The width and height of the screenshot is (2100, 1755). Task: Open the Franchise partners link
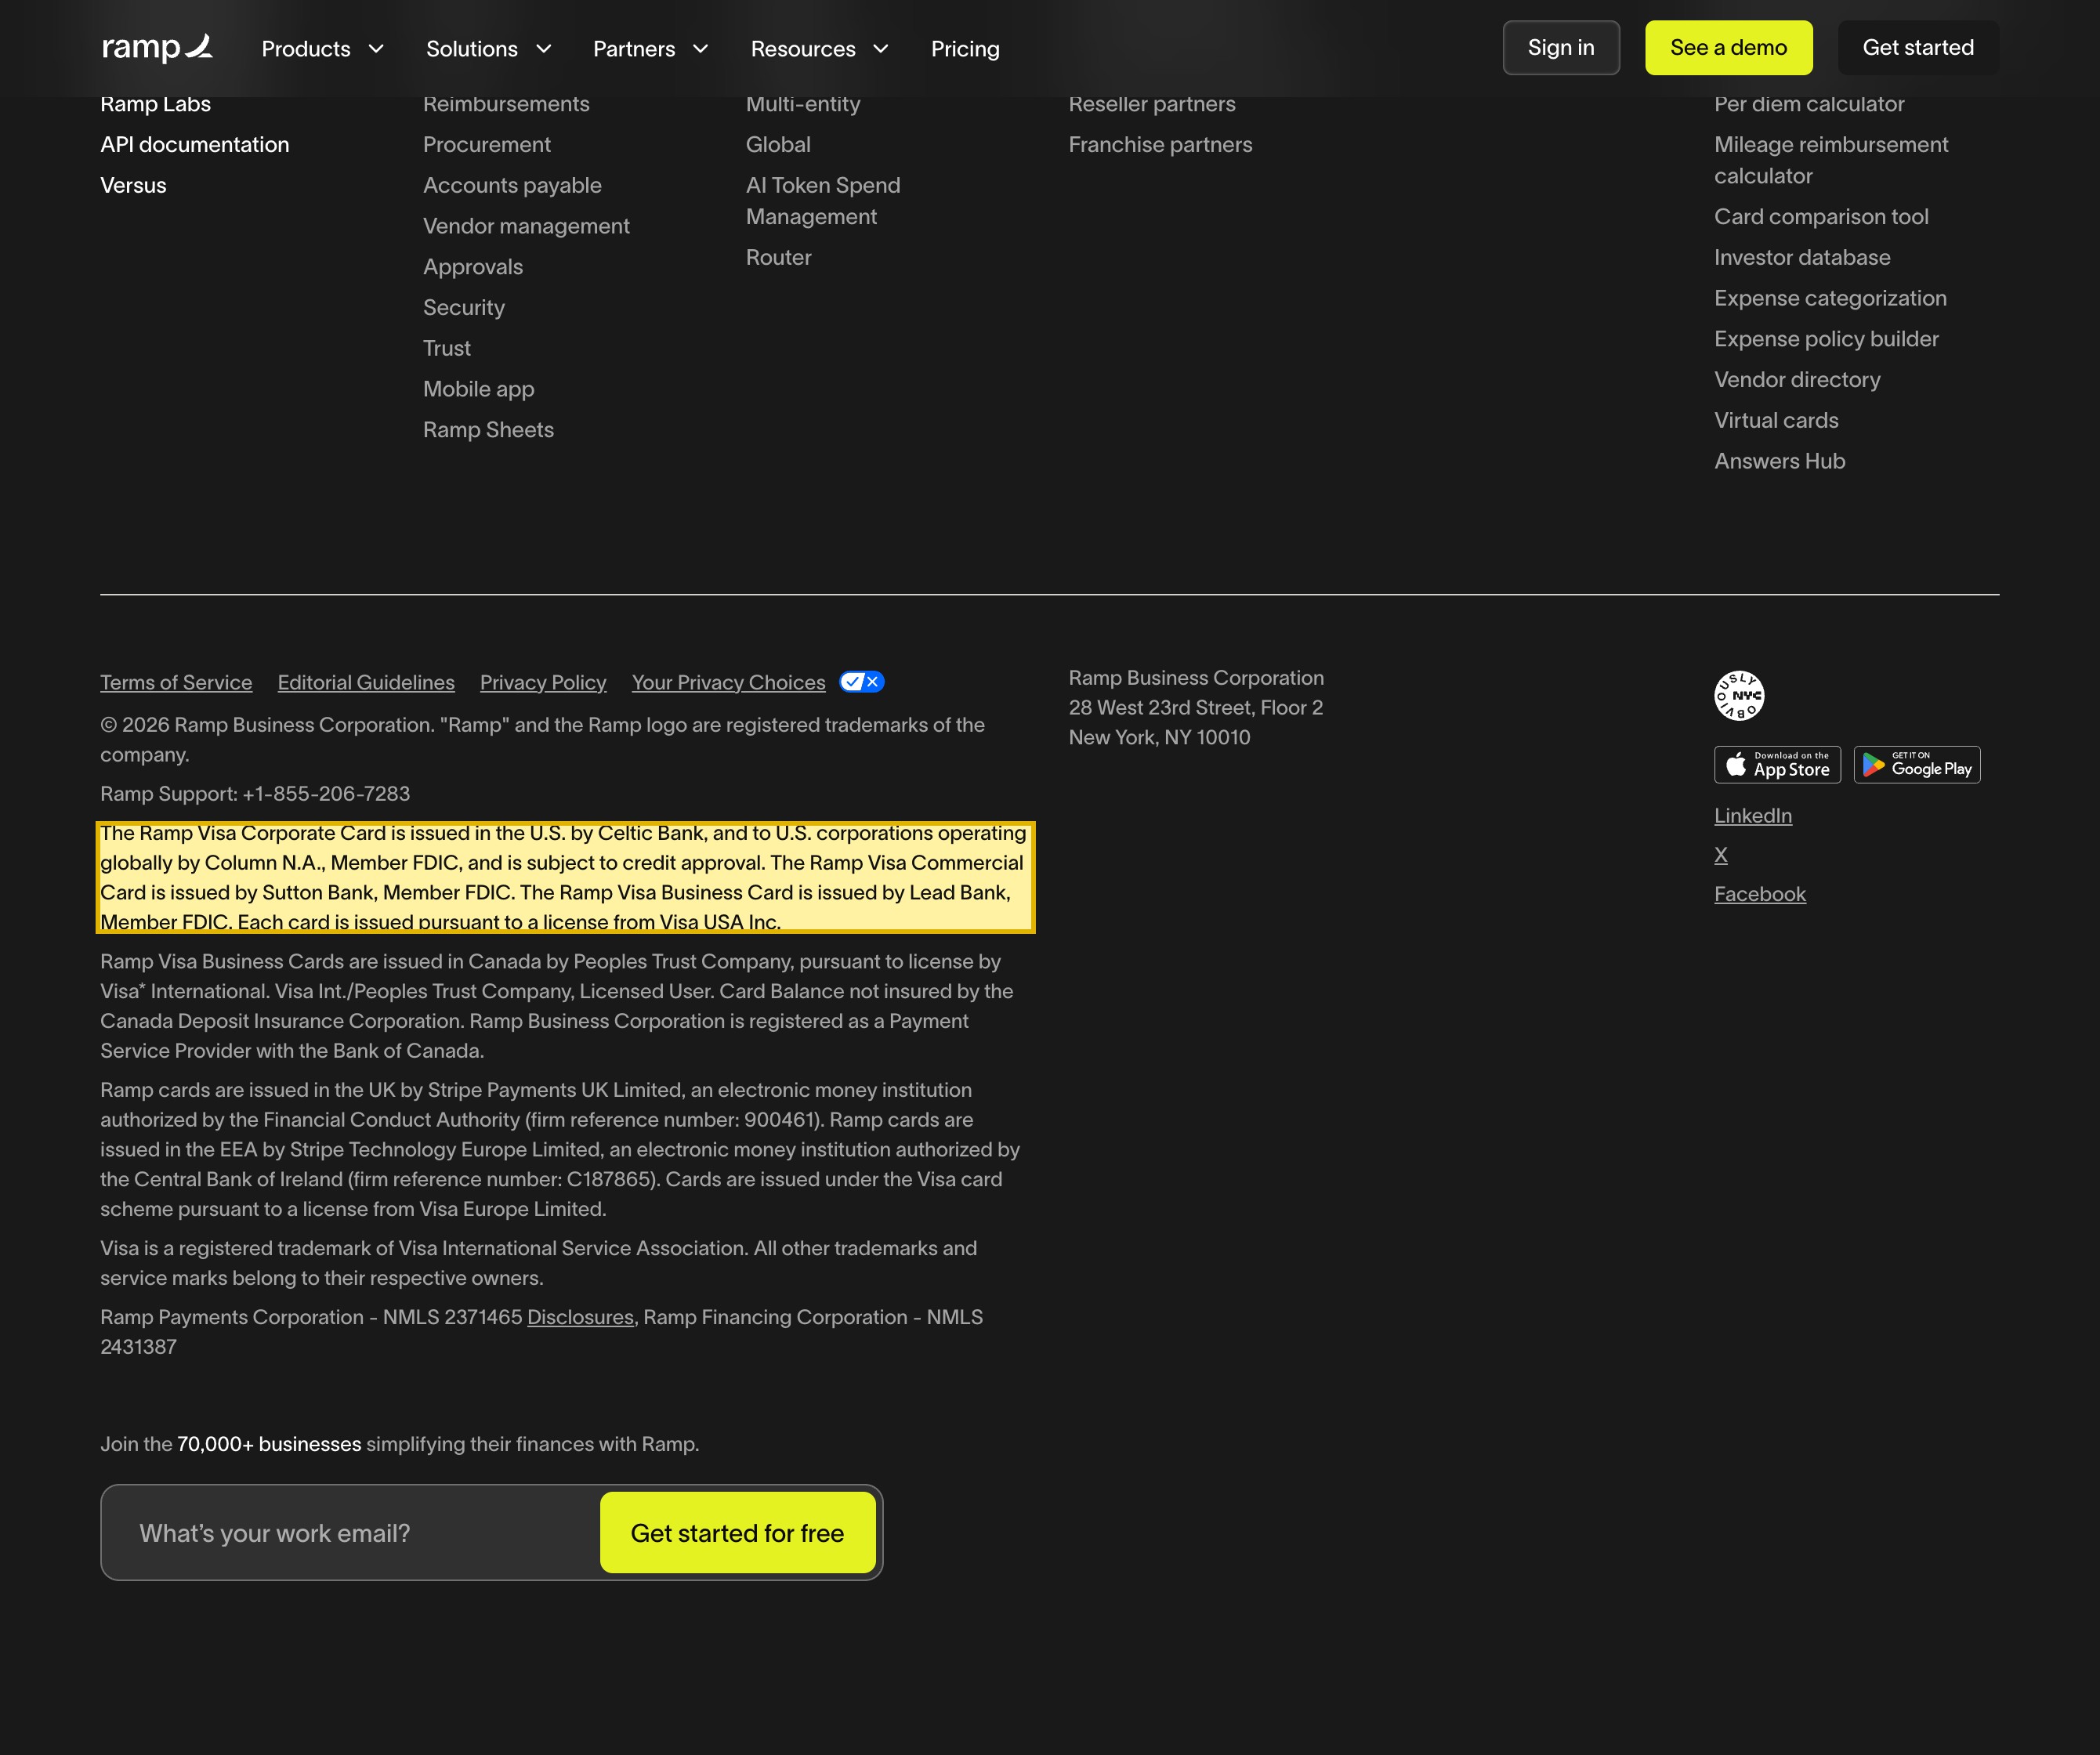pos(1160,144)
